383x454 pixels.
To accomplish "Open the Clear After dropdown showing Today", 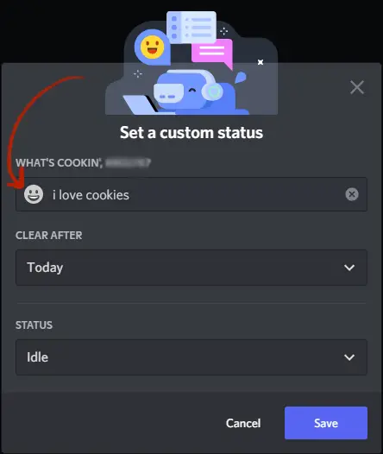I will pos(191,268).
